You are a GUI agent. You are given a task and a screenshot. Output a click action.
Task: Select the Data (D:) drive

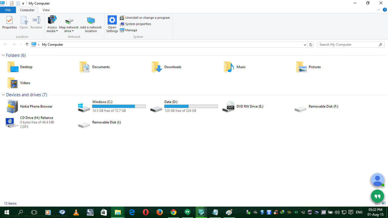(x=184, y=107)
